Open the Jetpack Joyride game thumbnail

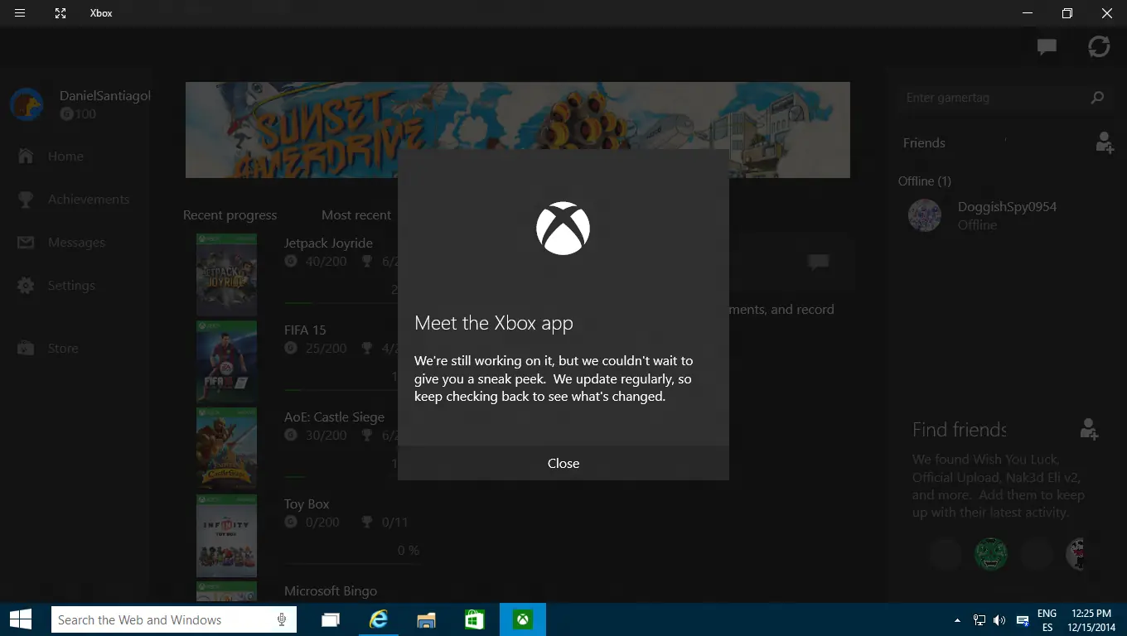[226, 274]
